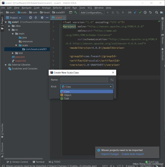Close the scala1 editor tab

click(x=64, y=17)
